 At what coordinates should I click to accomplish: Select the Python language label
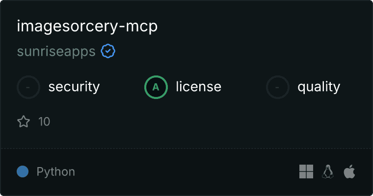pyautogui.click(x=55, y=172)
